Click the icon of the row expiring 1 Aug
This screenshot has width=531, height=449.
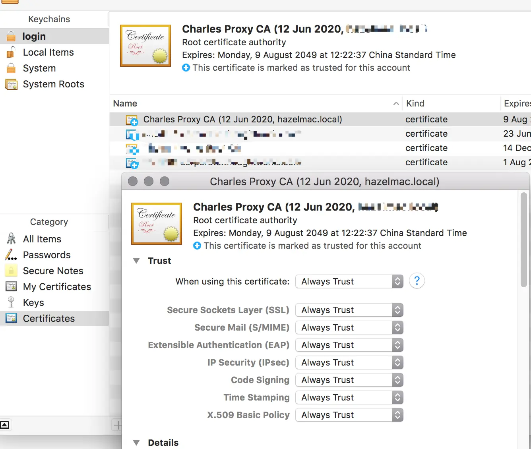point(132,163)
